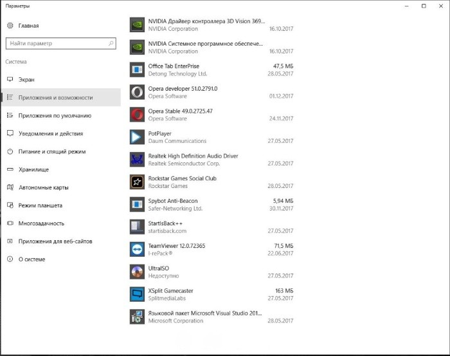Click the Режим планшета icon
This screenshot has width=450, height=356.
point(10,205)
